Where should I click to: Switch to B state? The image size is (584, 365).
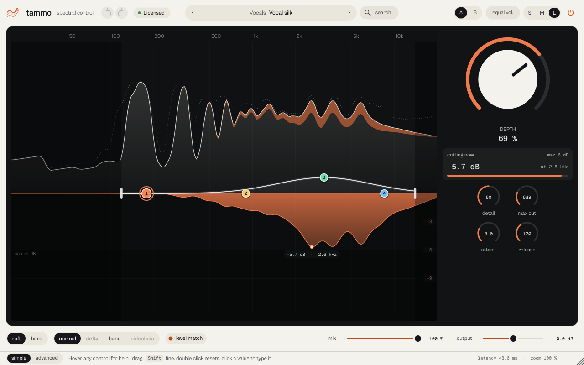click(x=475, y=13)
